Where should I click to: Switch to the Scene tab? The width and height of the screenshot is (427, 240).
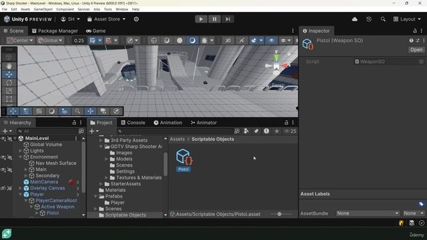13,31
